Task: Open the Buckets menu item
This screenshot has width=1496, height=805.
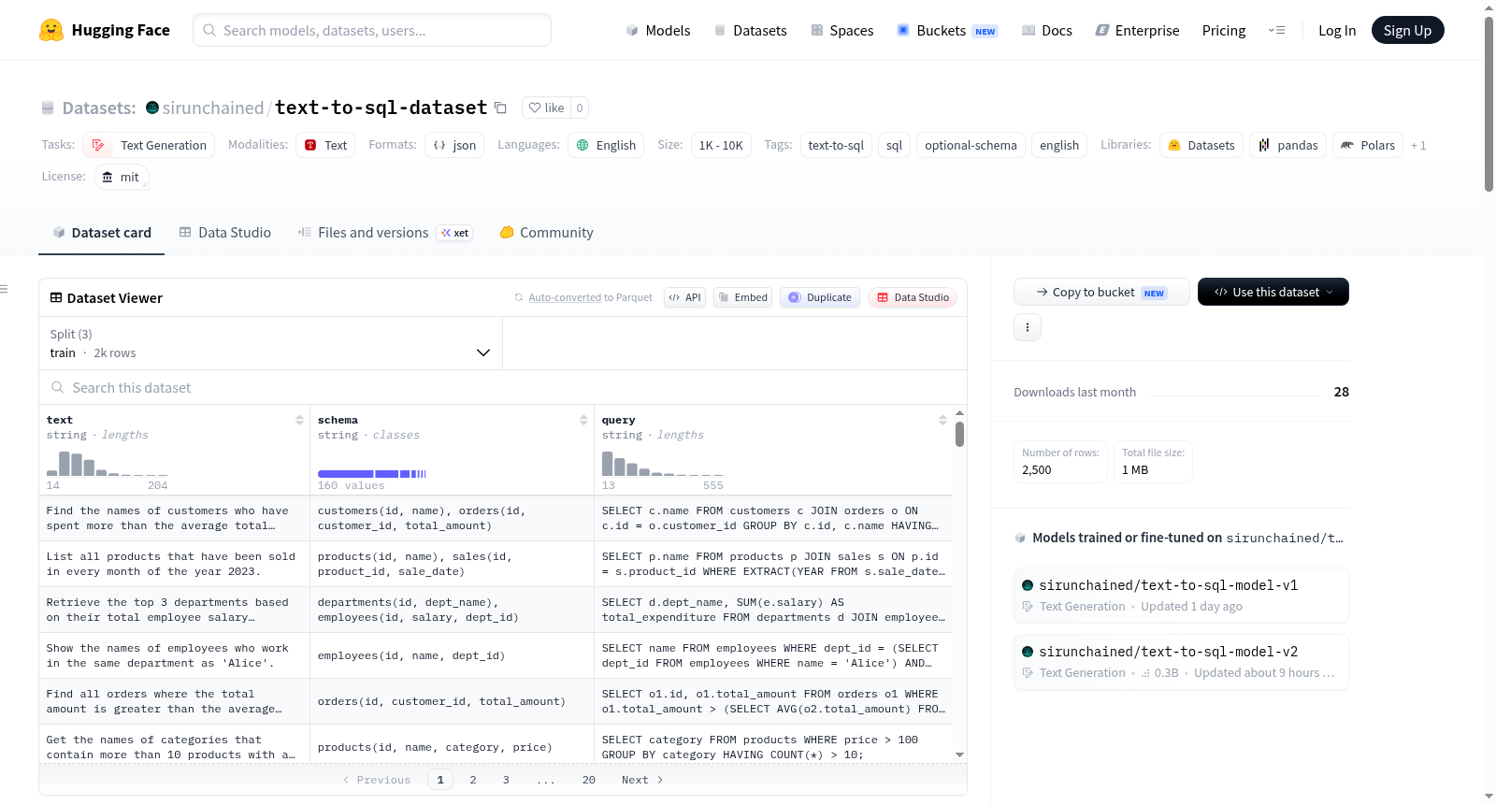Action: 947,31
